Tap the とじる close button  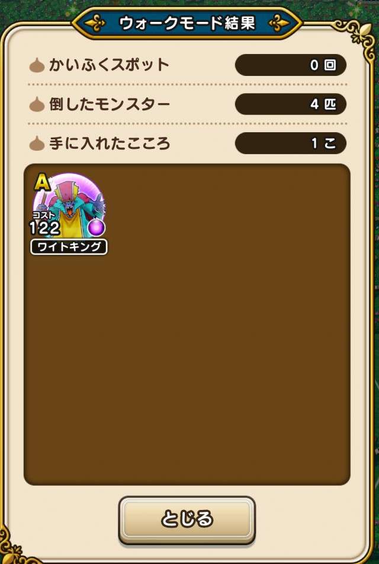187,520
